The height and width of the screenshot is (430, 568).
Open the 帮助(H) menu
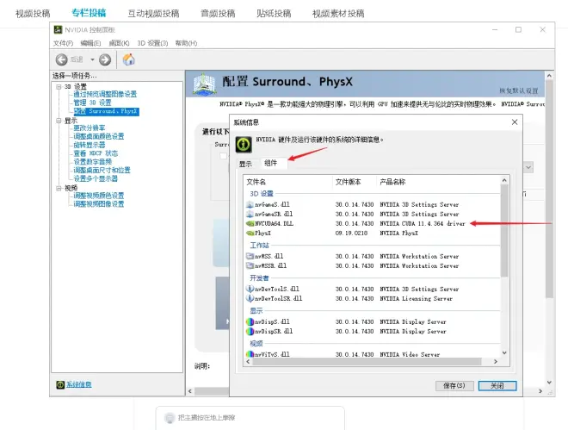click(x=186, y=43)
